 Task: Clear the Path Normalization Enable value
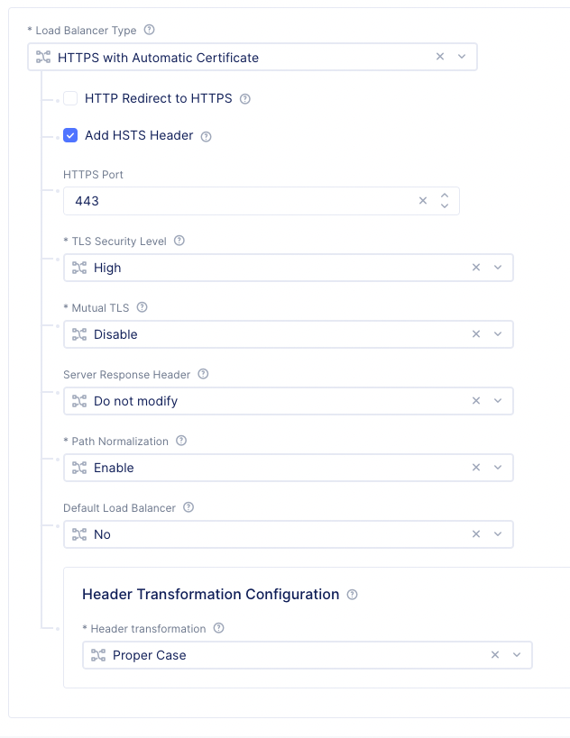click(476, 468)
